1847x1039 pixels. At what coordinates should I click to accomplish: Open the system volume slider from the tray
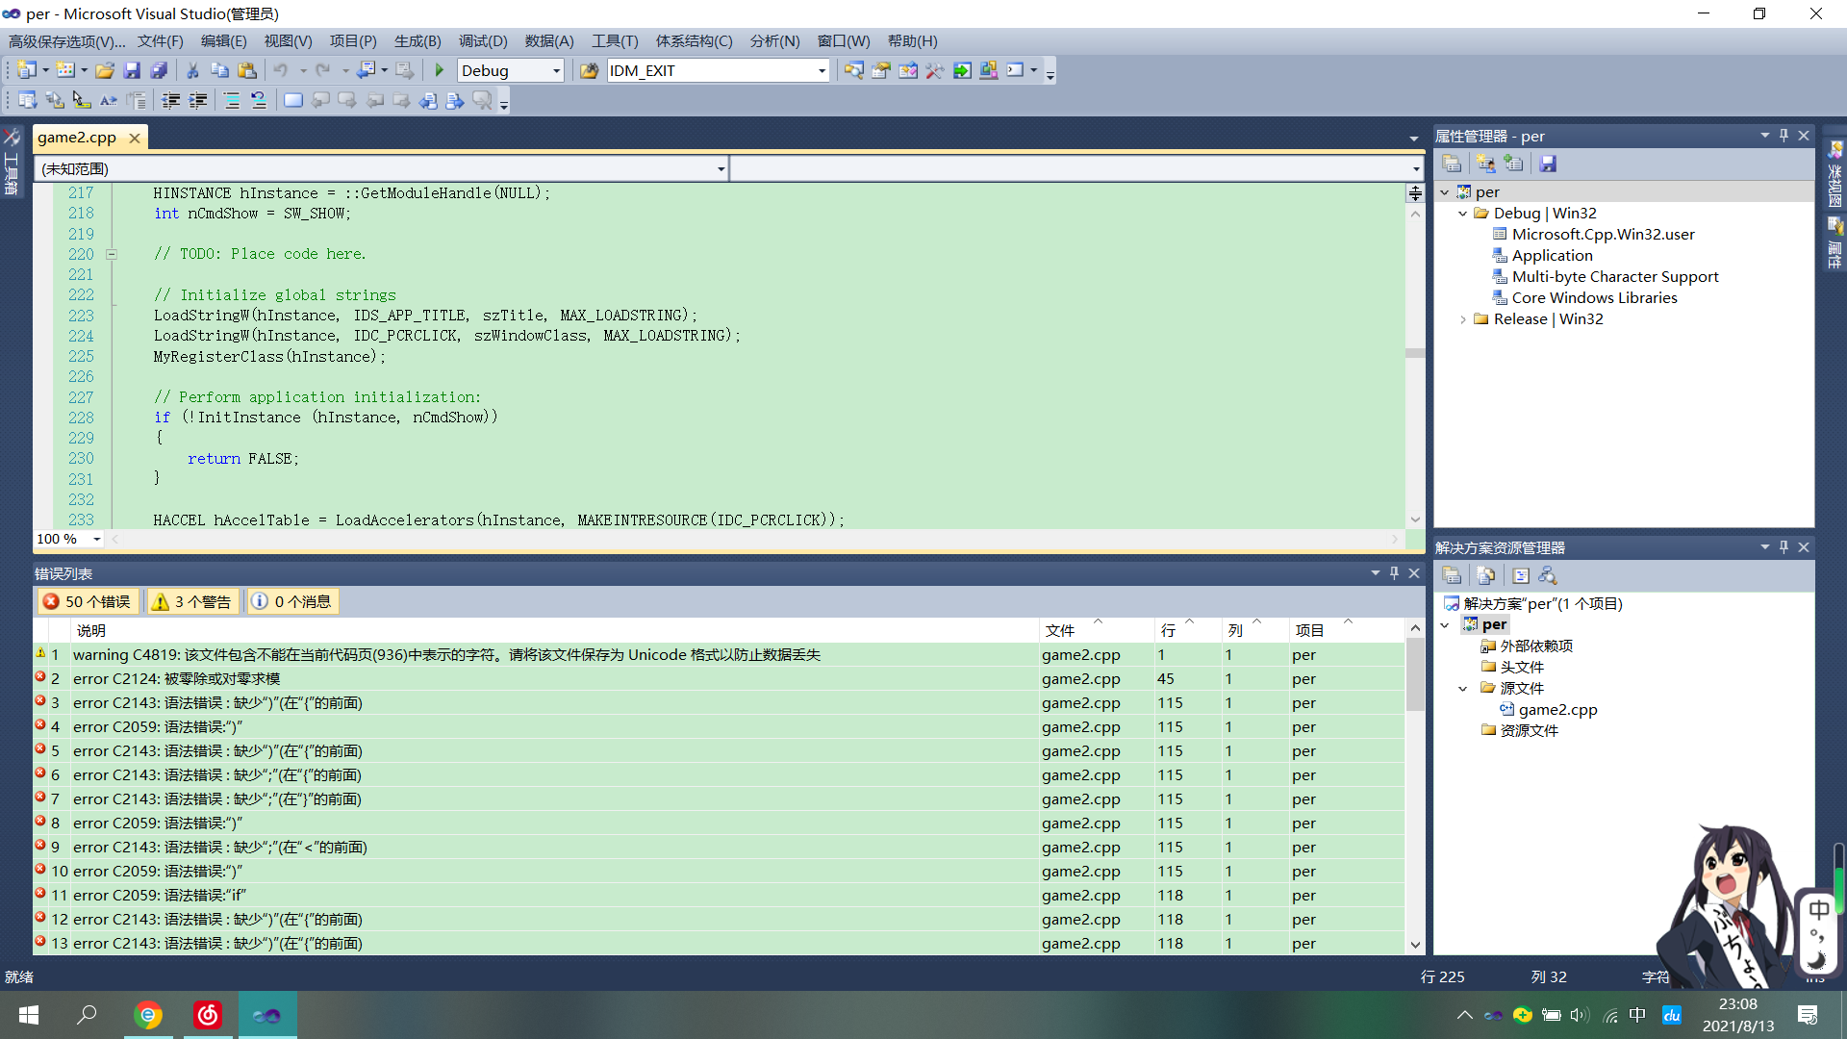click(1581, 1015)
